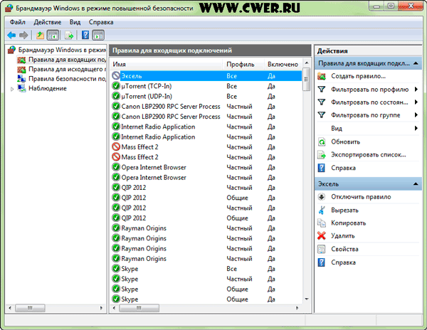Click Обновить in the Actions pane

click(x=345, y=142)
